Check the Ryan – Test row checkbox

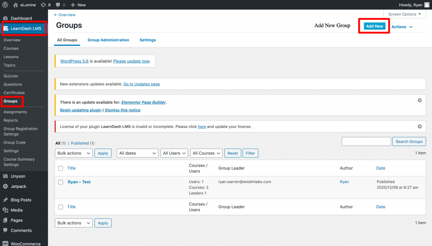coord(61,182)
